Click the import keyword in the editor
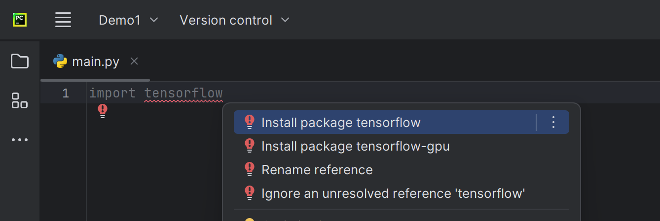Image resolution: width=660 pixels, height=221 pixels. click(112, 93)
